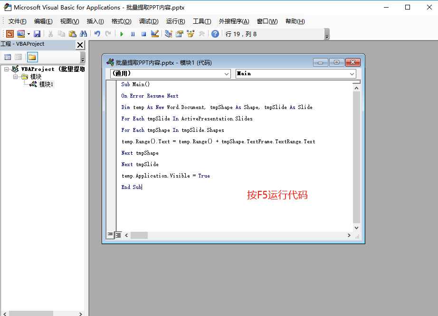Switch to PowerPoint view icon in toolbar
This screenshot has height=316, width=438.
pos(10,34)
